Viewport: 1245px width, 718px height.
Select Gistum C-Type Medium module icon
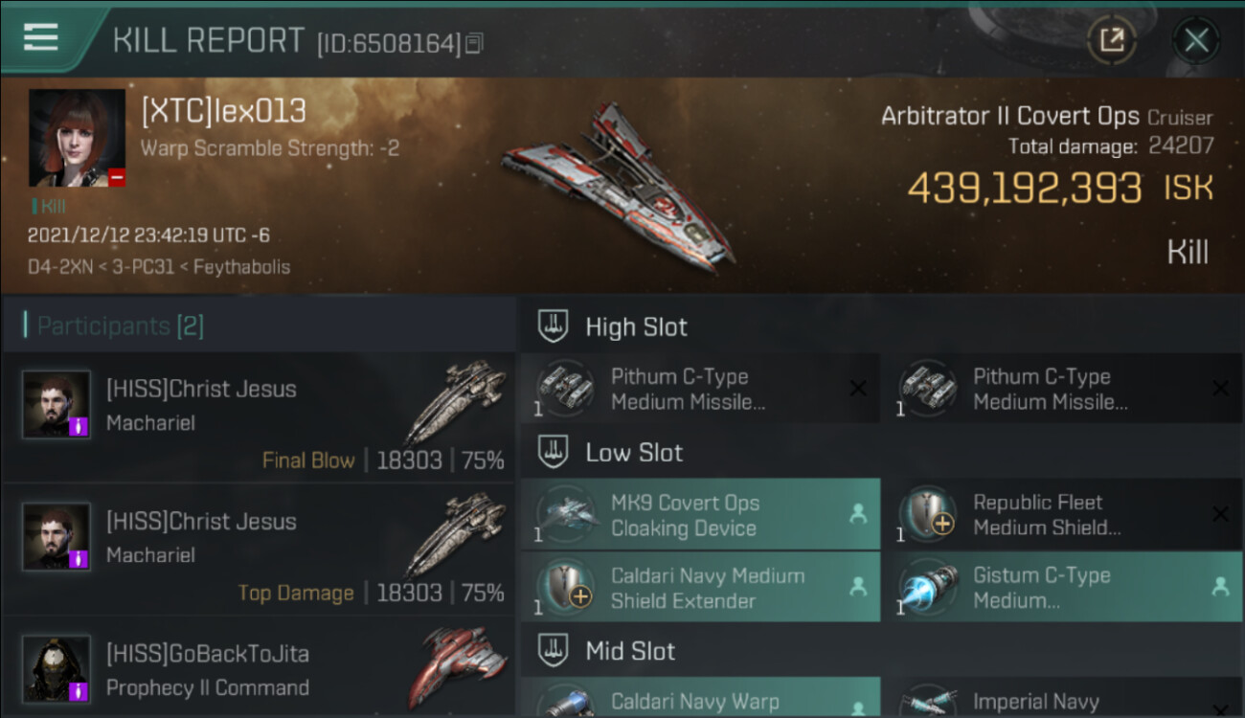point(927,588)
